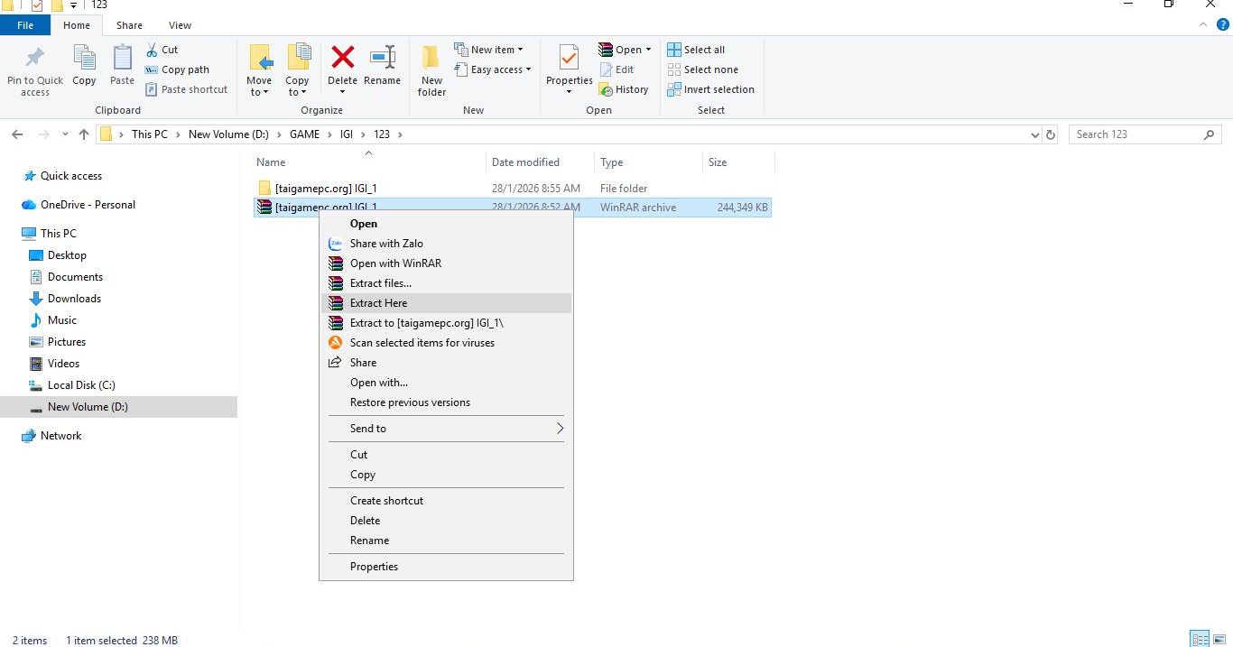Viewport: 1233px width, 647px height.
Task: Click the Search 123 input field
Action: pos(1137,134)
